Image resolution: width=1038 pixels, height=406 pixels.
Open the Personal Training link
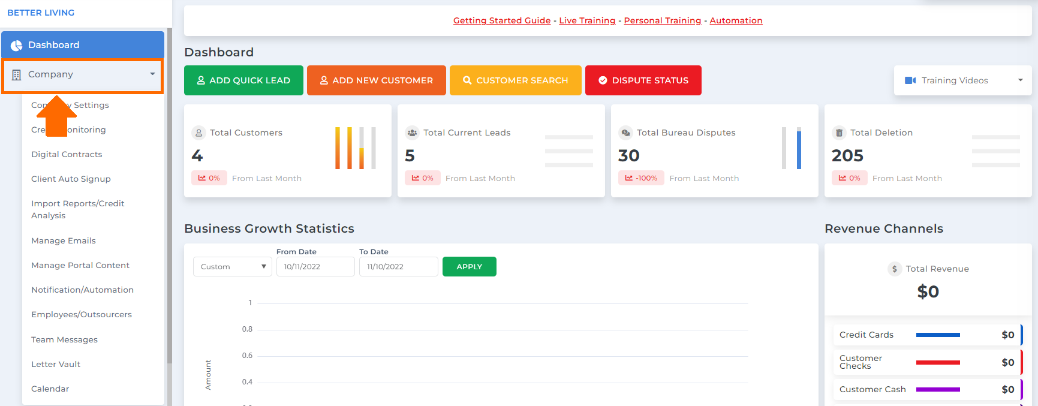click(663, 20)
